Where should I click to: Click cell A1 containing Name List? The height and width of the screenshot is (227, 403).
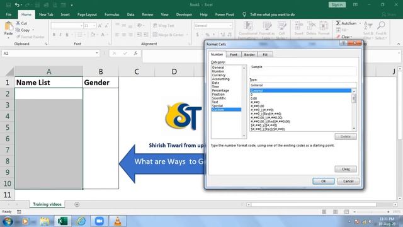(x=49, y=83)
